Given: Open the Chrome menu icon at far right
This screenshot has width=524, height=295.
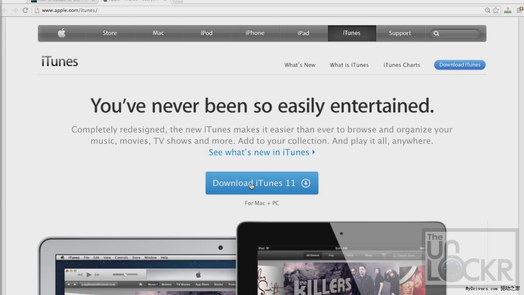Looking at the screenshot, I should click(520, 10).
